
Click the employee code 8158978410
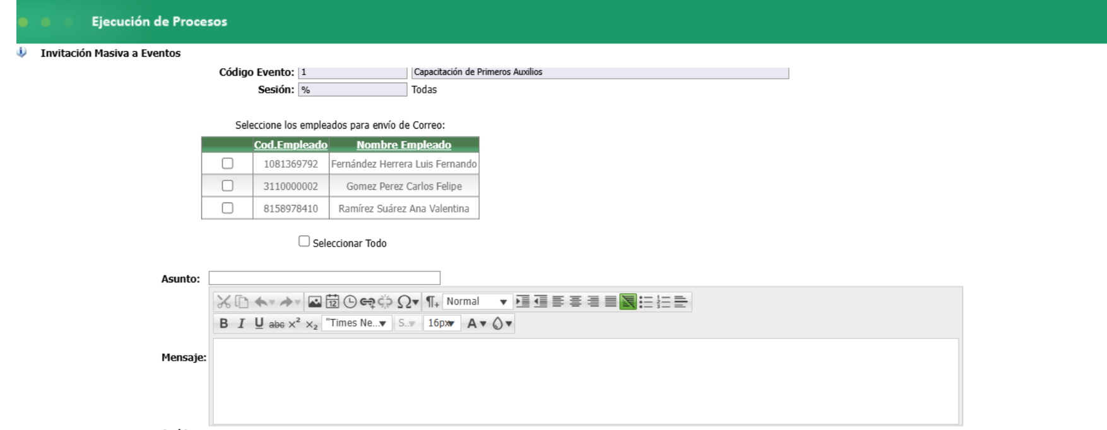pyautogui.click(x=291, y=209)
